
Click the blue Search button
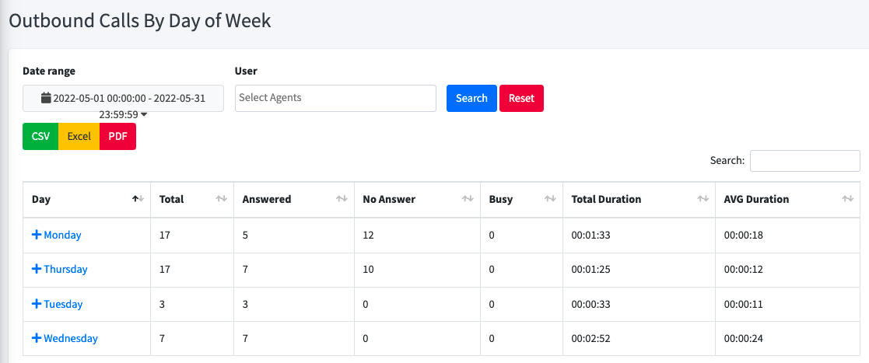(x=471, y=98)
